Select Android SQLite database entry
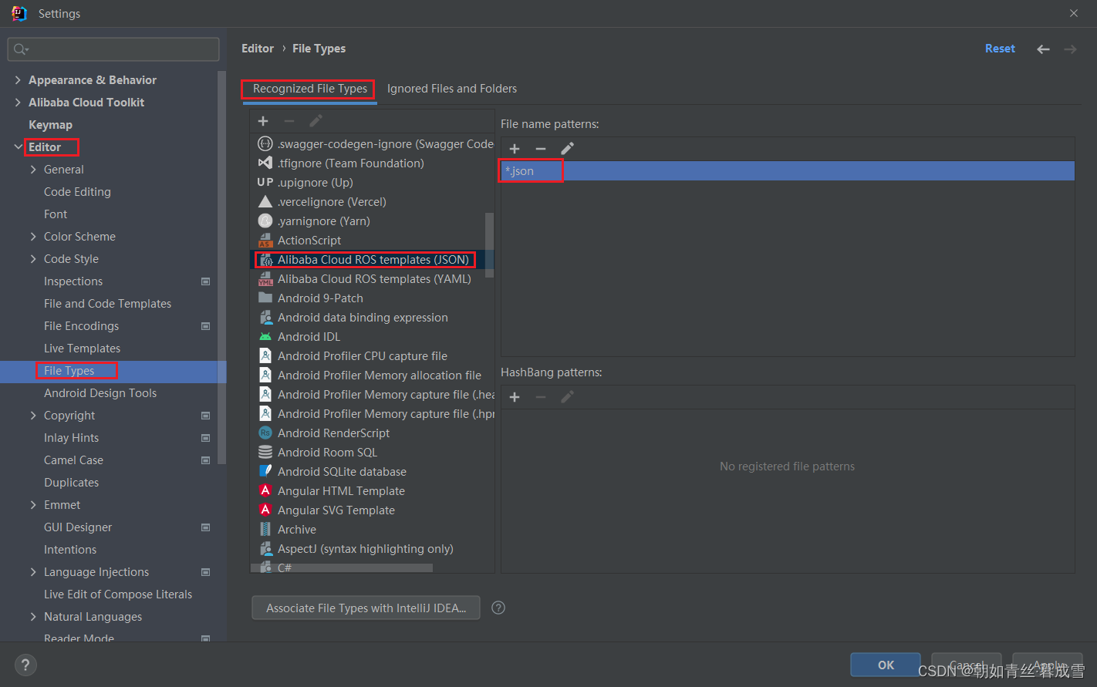The height and width of the screenshot is (687, 1097). click(x=342, y=472)
